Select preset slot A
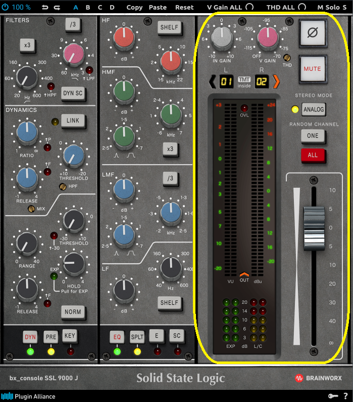 [75, 7]
